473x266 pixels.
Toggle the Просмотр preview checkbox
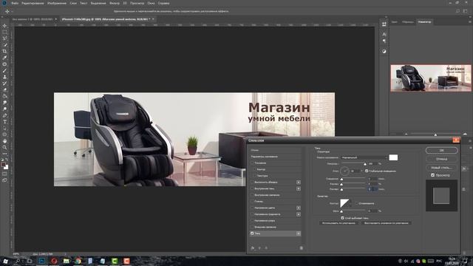tap(432, 175)
